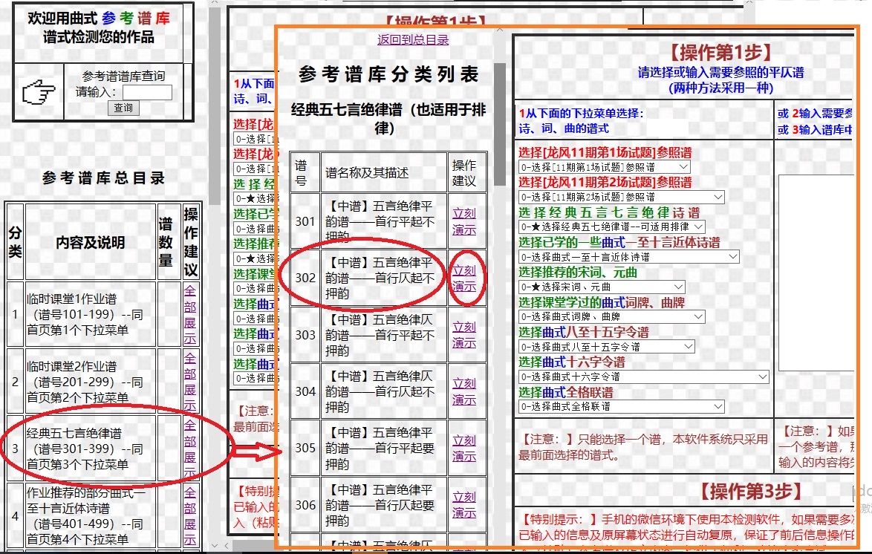Open the 经典五七绝律谱 dropdown
This screenshot has width=872, height=554.
611,227
